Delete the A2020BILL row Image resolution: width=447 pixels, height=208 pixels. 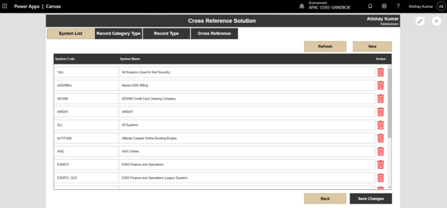pos(381,86)
